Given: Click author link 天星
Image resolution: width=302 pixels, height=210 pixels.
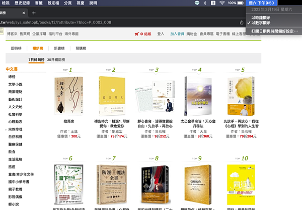Looking at the screenshot, I should (203, 131).
